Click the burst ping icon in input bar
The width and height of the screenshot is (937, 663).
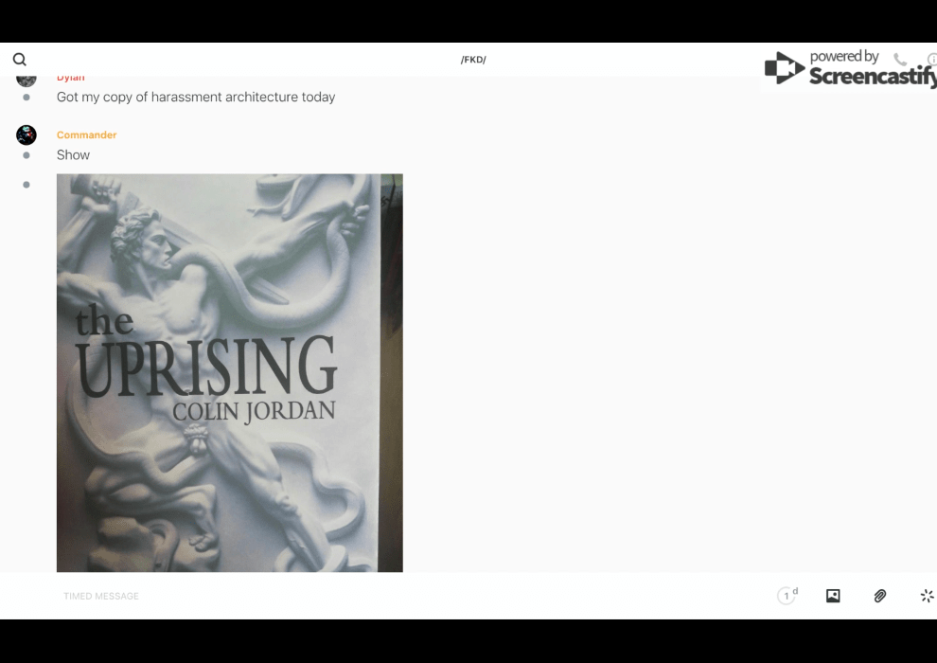click(927, 596)
